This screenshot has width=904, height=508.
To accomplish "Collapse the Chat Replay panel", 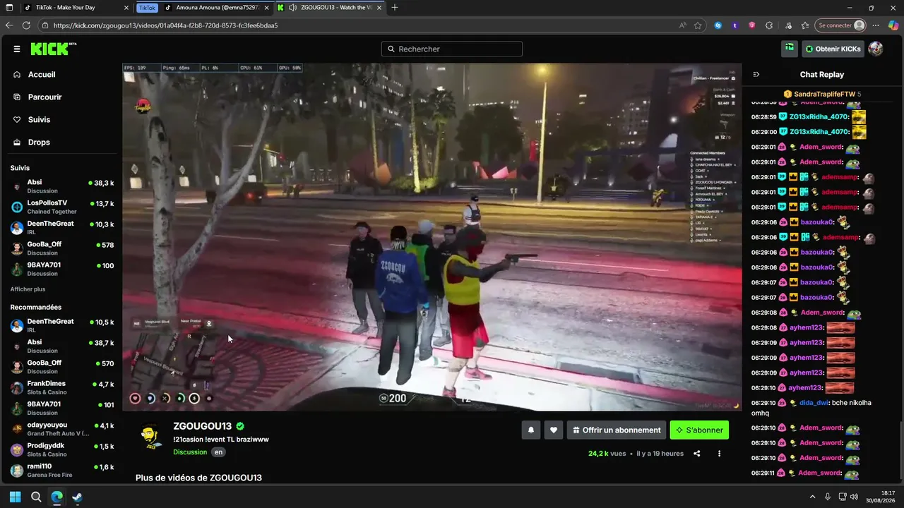I will pyautogui.click(x=756, y=74).
